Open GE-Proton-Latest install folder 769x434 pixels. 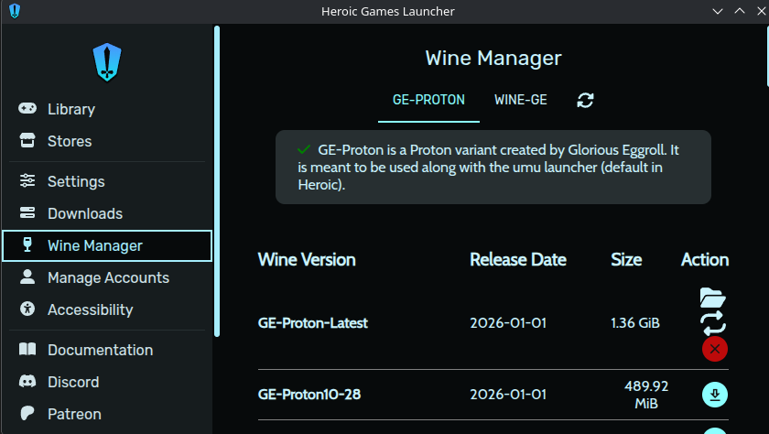tap(712, 298)
